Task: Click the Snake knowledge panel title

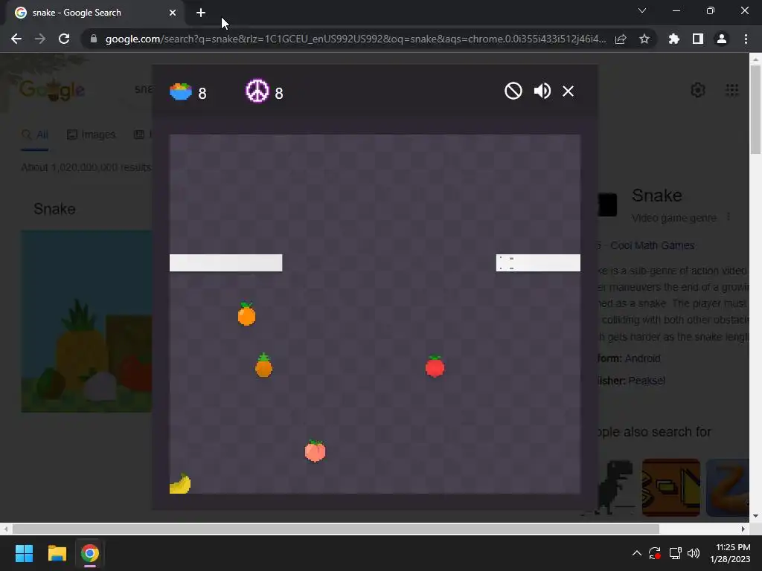Action: click(x=657, y=196)
